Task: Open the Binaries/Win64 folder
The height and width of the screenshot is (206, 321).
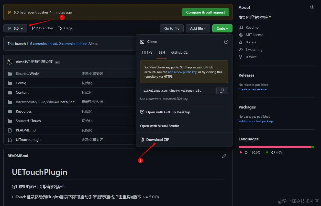Action: [x=28, y=74]
